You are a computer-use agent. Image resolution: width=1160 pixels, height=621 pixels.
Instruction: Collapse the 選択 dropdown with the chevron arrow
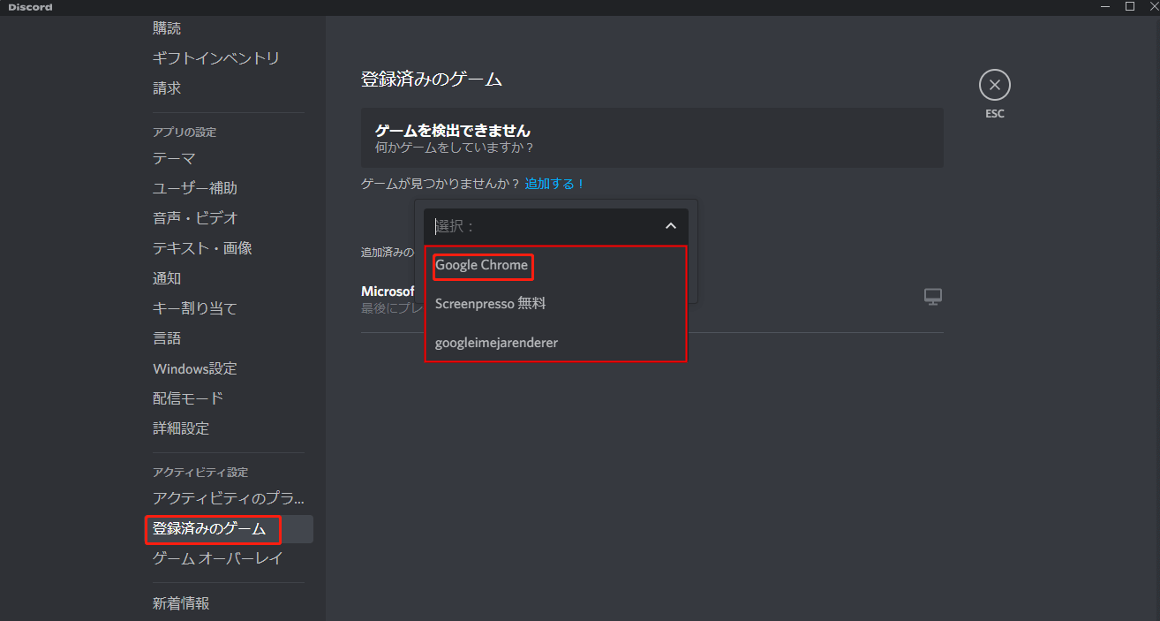[x=669, y=225]
